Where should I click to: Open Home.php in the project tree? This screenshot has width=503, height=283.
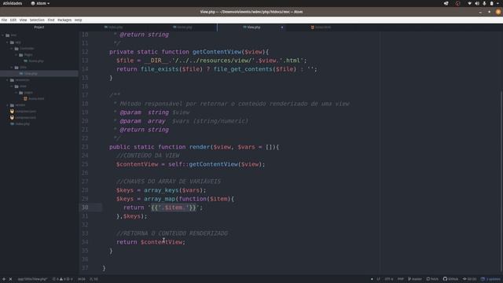coord(36,61)
